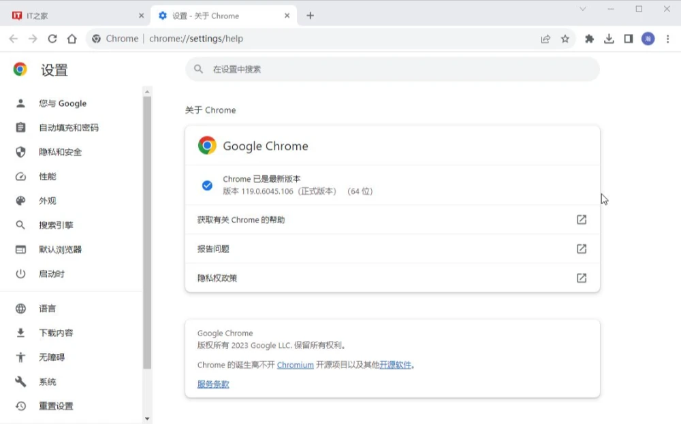This screenshot has height=424, width=681.
Task: Expand the tab search chevron
Action: [583, 9]
